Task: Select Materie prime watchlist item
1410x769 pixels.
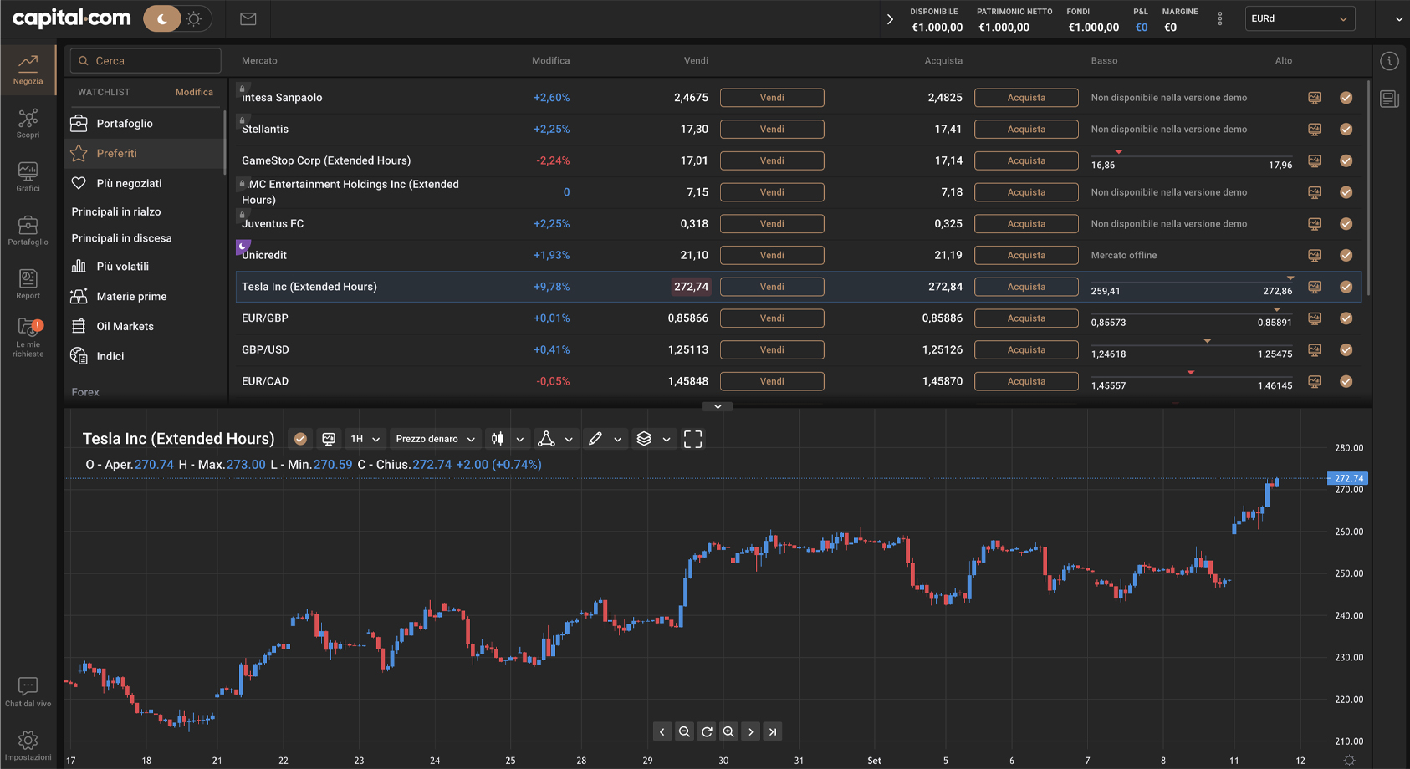Action: coord(131,297)
